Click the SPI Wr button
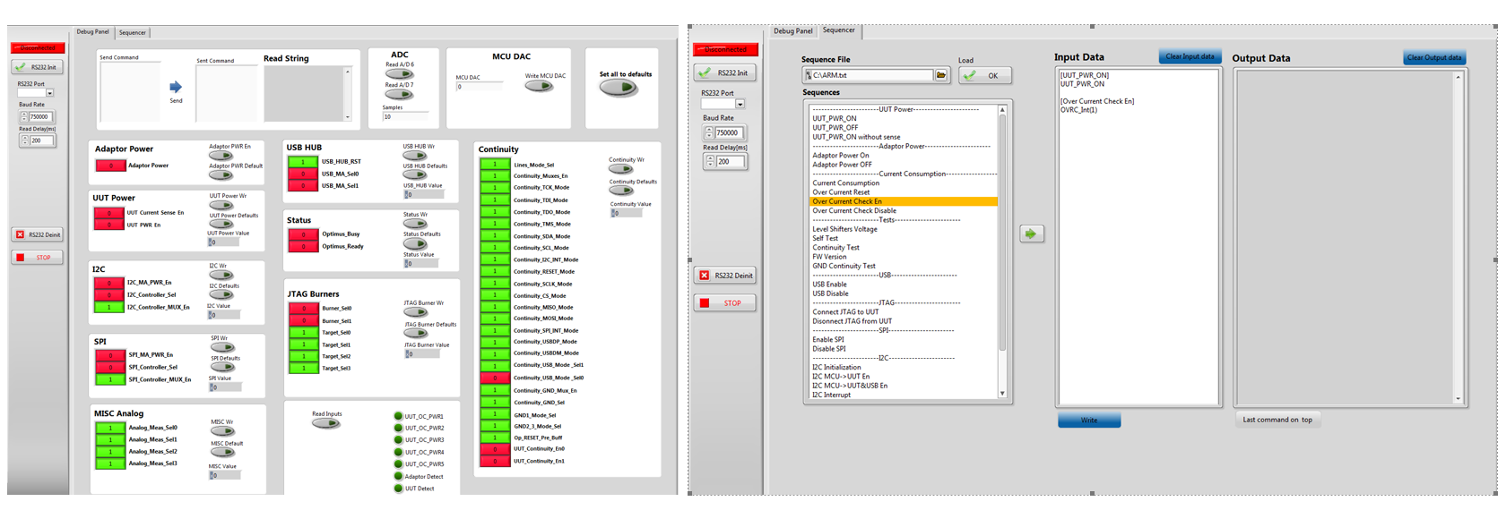The height and width of the screenshot is (510, 1506). [x=222, y=347]
